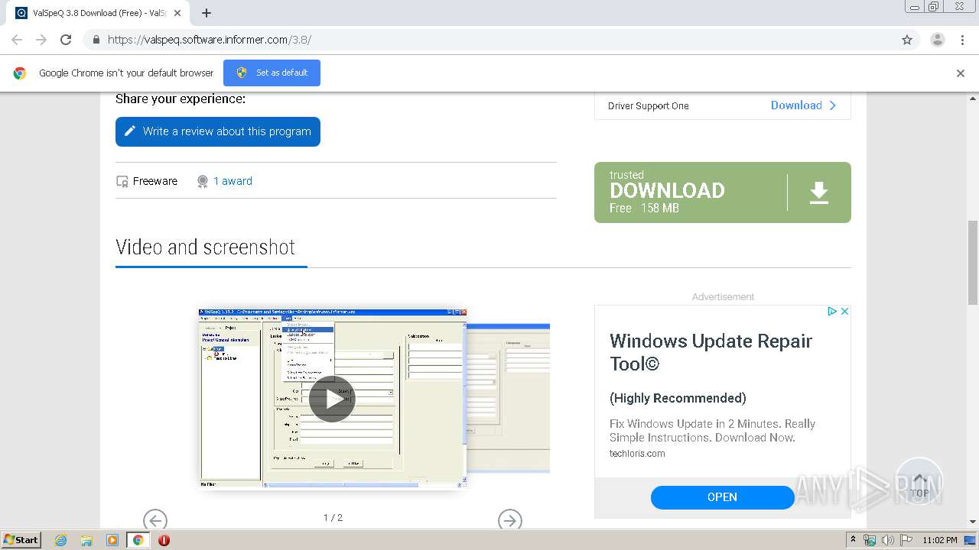This screenshot has width=979, height=550.
Task: Go to next screenshot with right arrow
Action: [510, 520]
